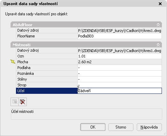Click the Poznámka value field
Screen dimensions: 167x136
click(x=120, y=73)
